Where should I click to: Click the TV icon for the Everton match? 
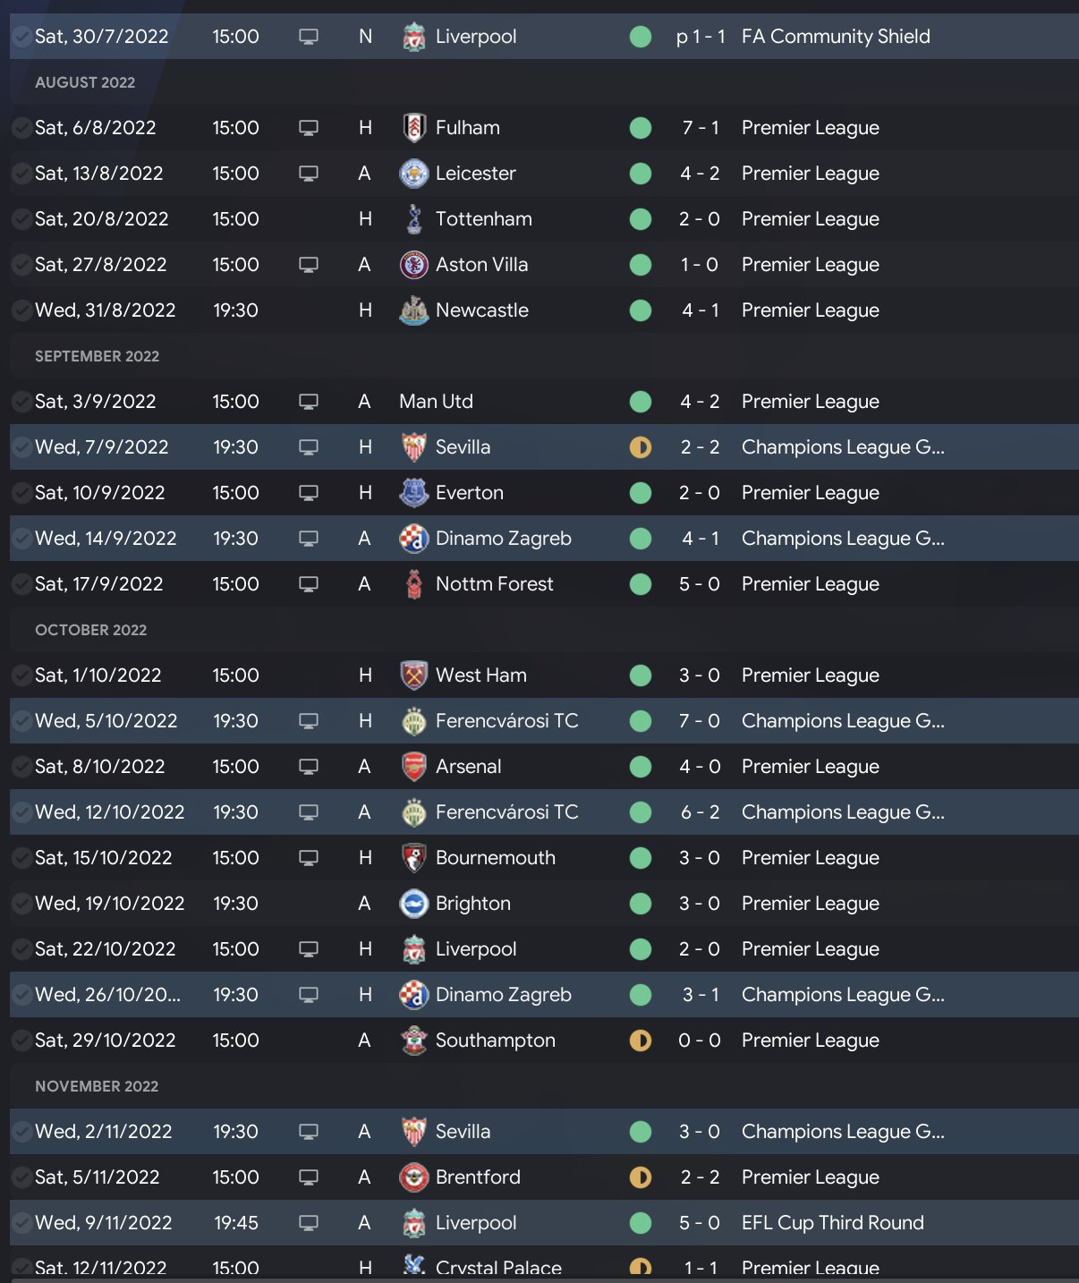[x=309, y=493]
